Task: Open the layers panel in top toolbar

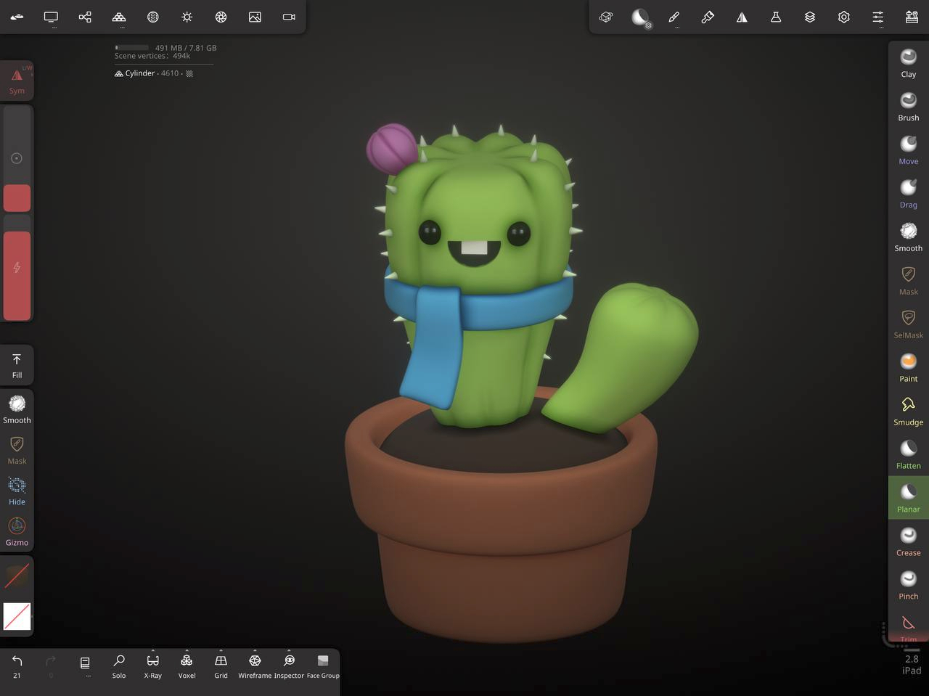Action: 810,17
